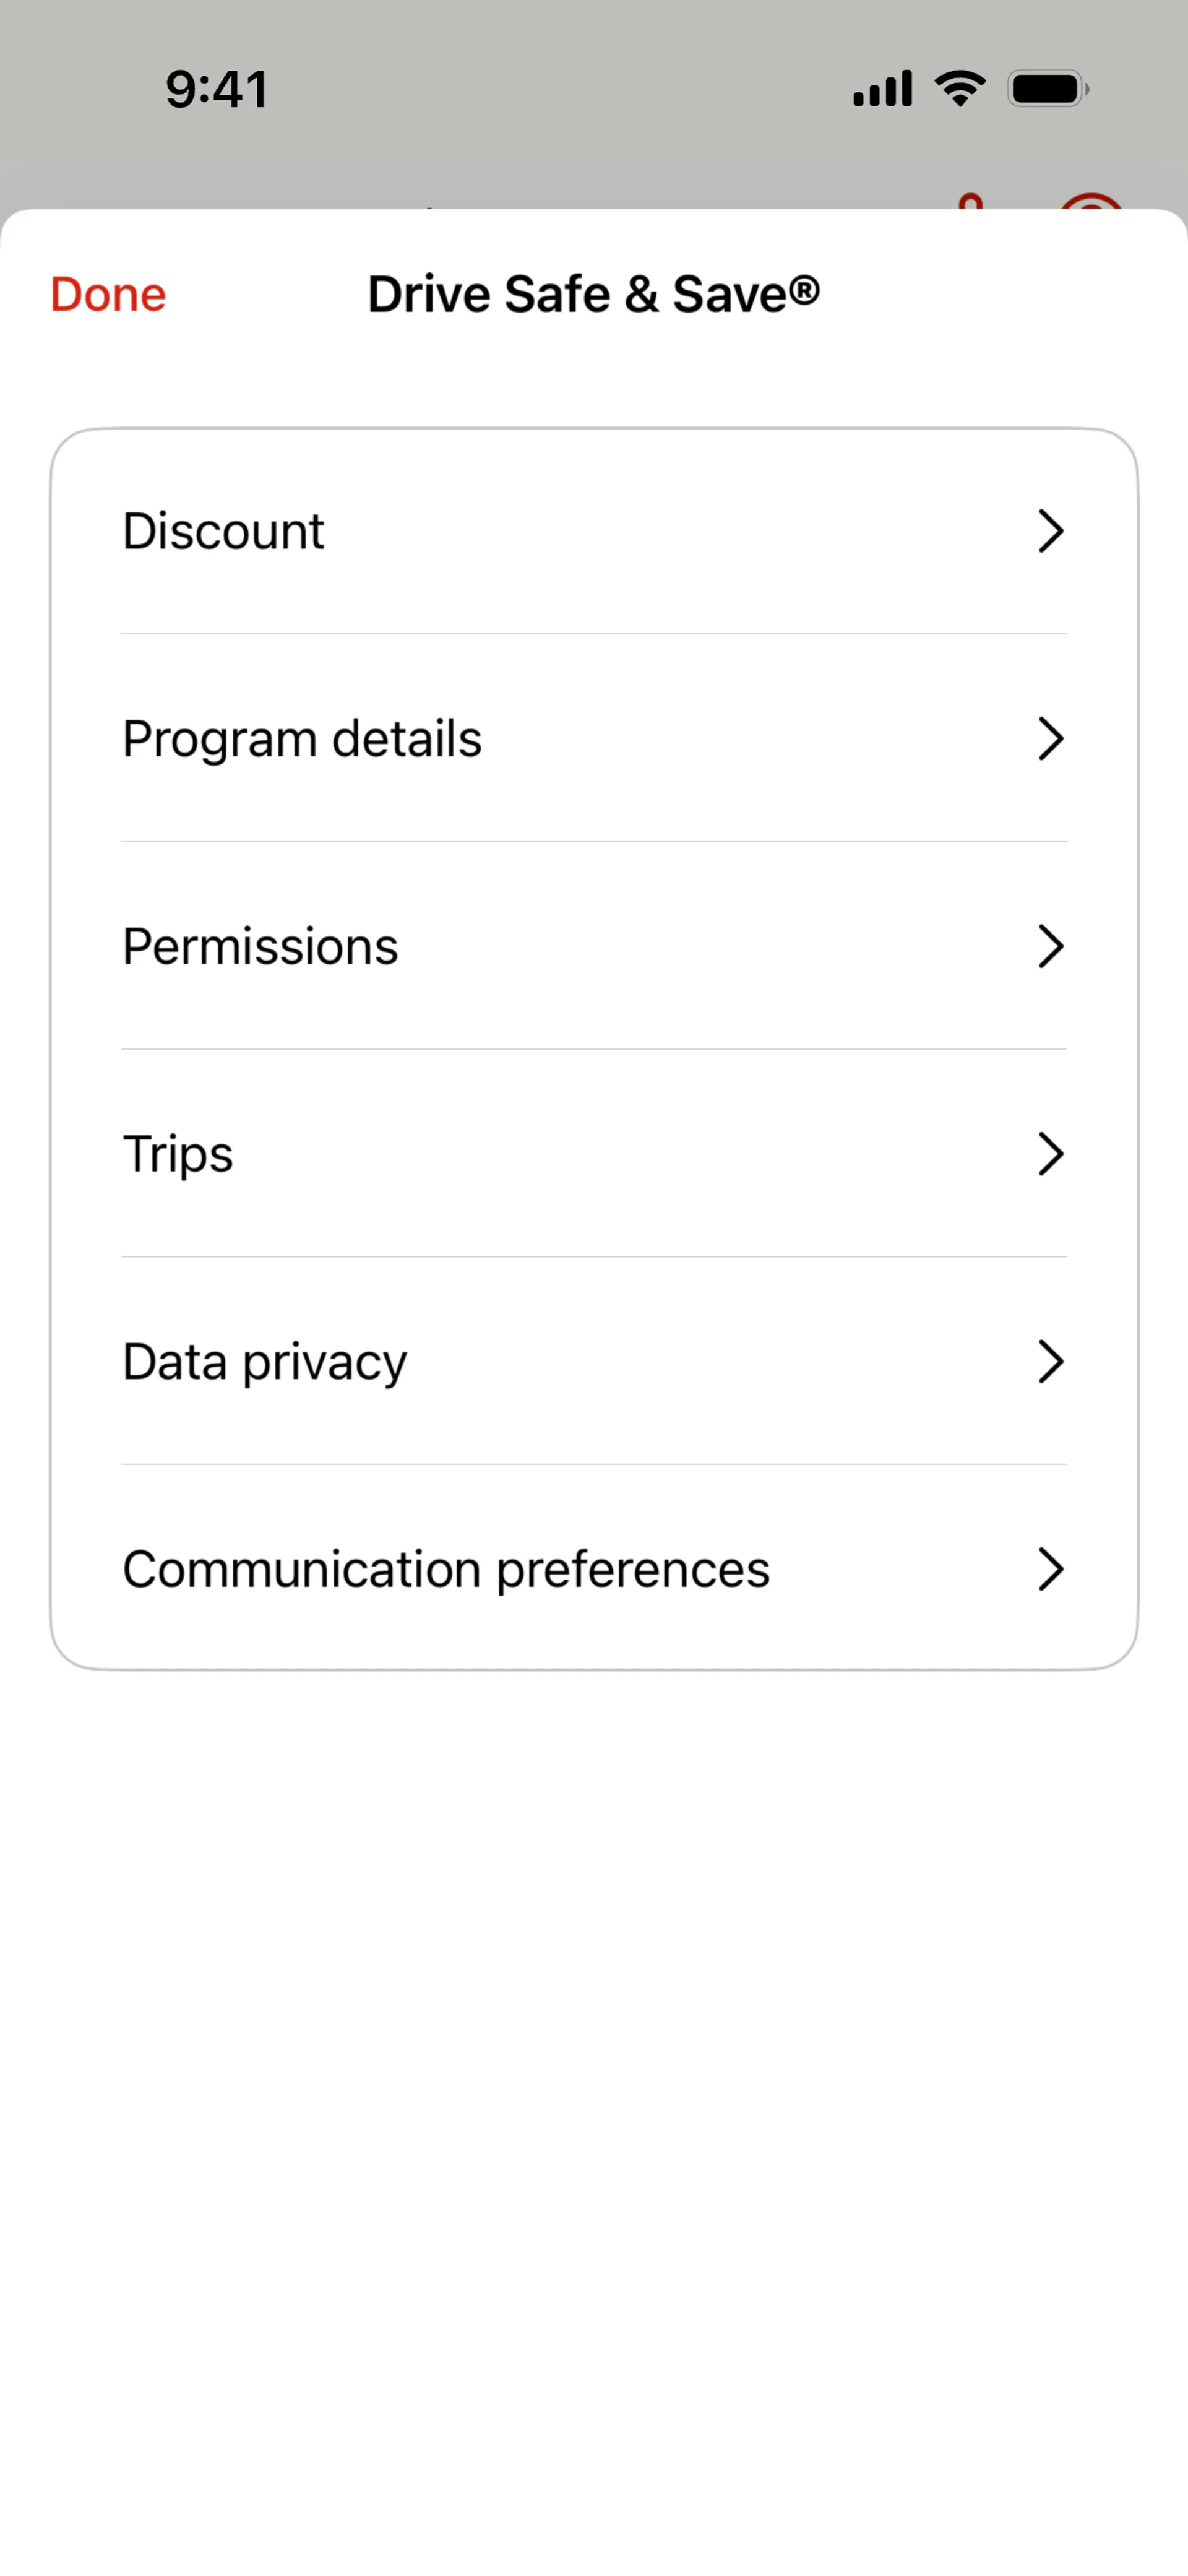Image resolution: width=1188 pixels, height=2576 pixels.
Task: Open Communication preferences text entry
Action: pyautogui.click(x=446, y=1569)
